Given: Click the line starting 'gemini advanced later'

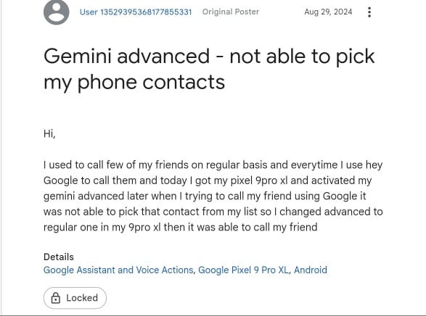Looking at the screenshot, I should (205, 196).
